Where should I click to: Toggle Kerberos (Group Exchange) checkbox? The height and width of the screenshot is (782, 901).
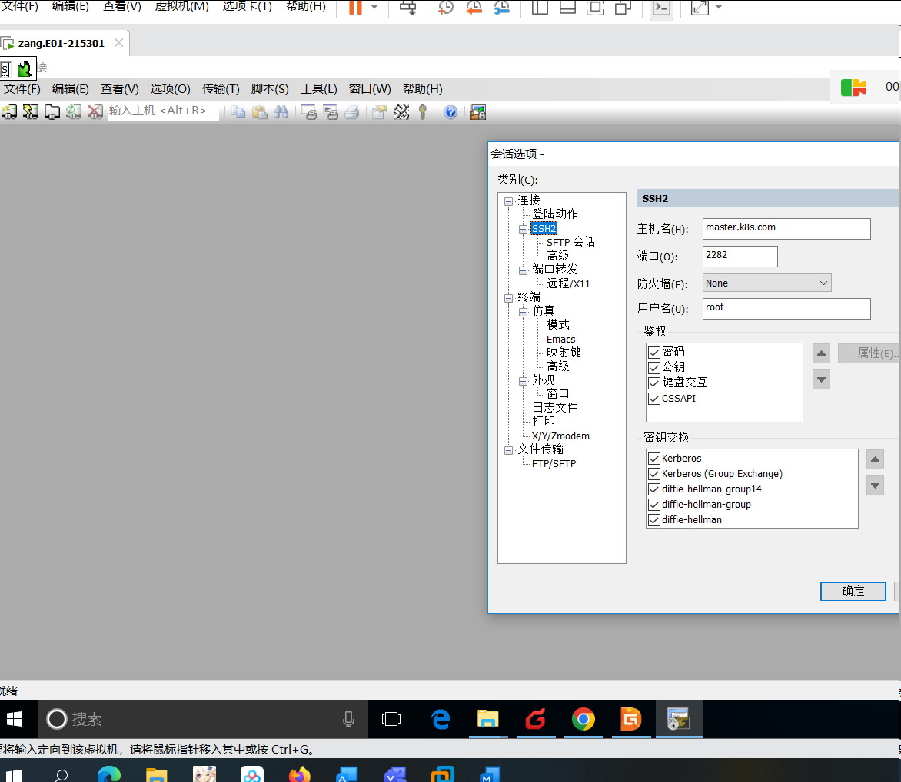(654, 474)
